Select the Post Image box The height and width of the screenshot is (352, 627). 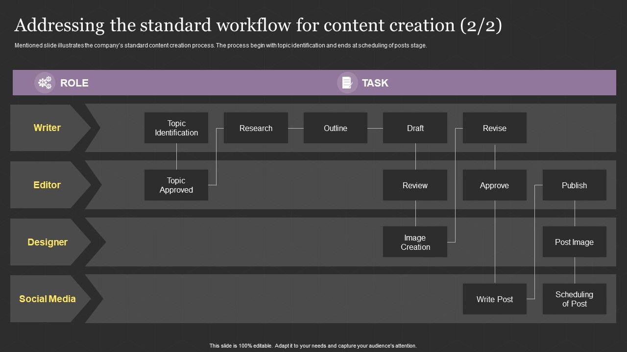coord(574,242)
